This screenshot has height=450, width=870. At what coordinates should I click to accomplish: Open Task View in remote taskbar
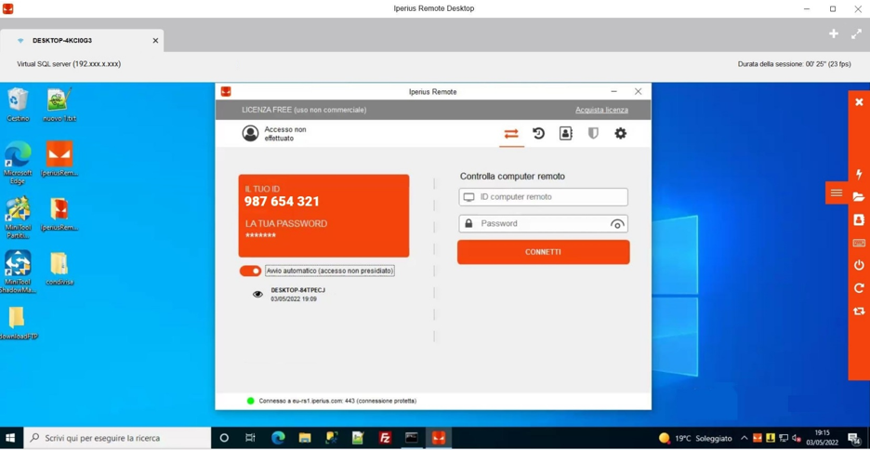tap(250, 438)
